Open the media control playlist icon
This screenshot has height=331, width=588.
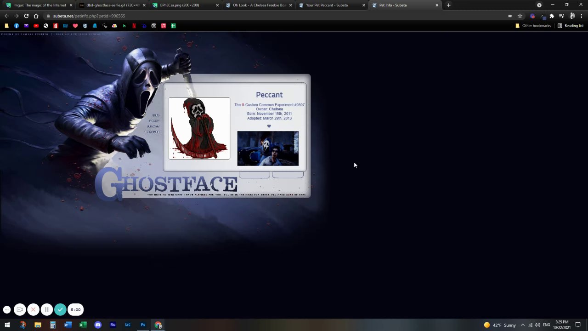pyautogui.click(x=561, y=16)
